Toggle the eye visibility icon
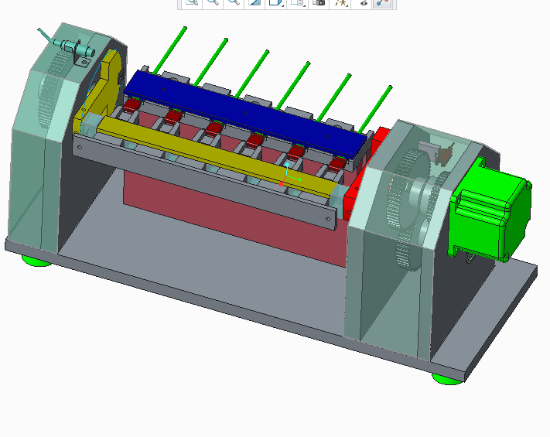 click(x=364, y=2)
